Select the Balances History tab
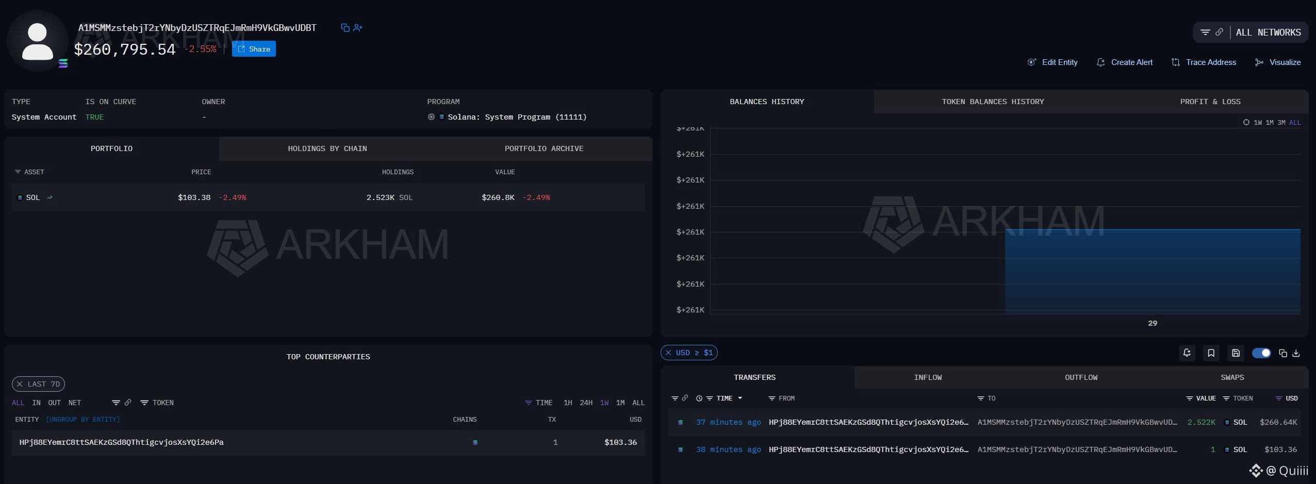This screenshot has width=1316, height=484. click(767, 102)
